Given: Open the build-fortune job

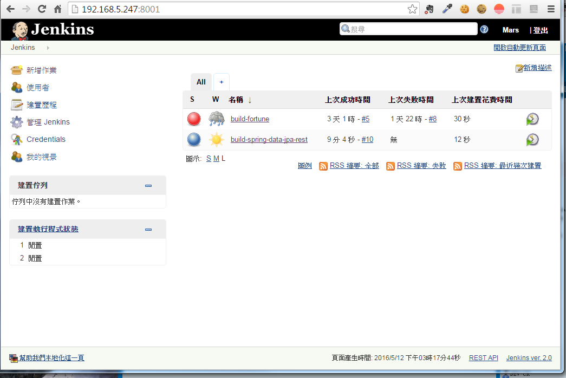Looking at the screenshot, I should pos(250,119).
